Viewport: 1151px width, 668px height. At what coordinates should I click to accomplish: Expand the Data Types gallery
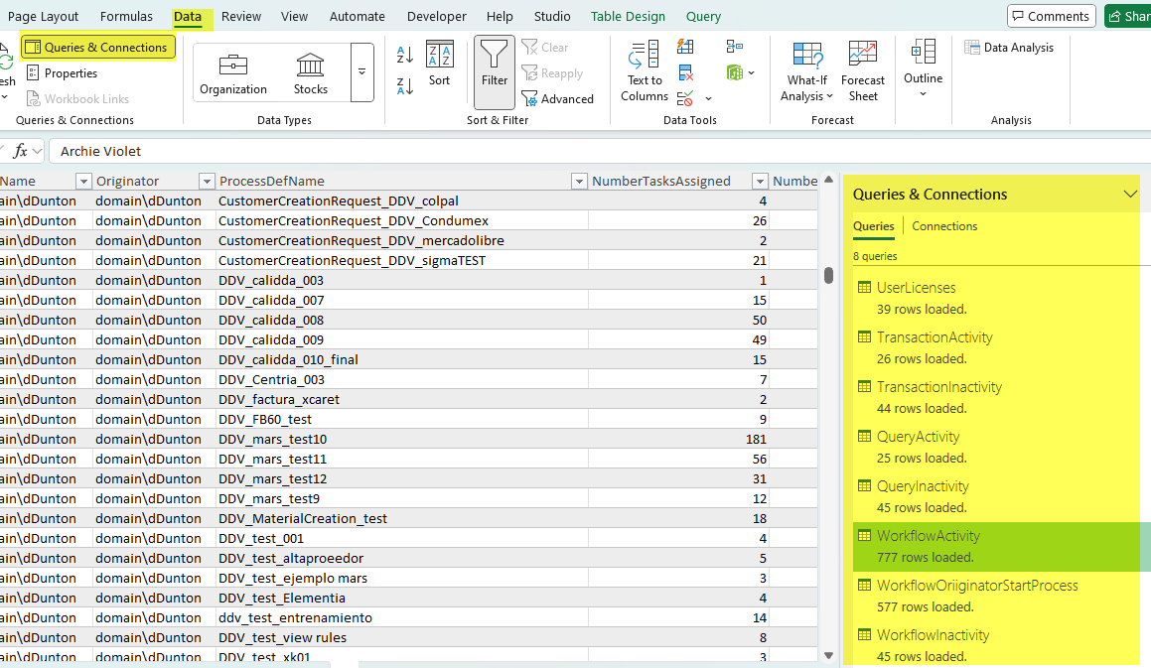(x=361, y=72)
